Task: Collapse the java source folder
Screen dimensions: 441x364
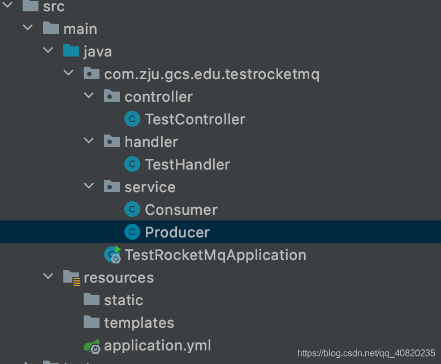Action: 48,51
